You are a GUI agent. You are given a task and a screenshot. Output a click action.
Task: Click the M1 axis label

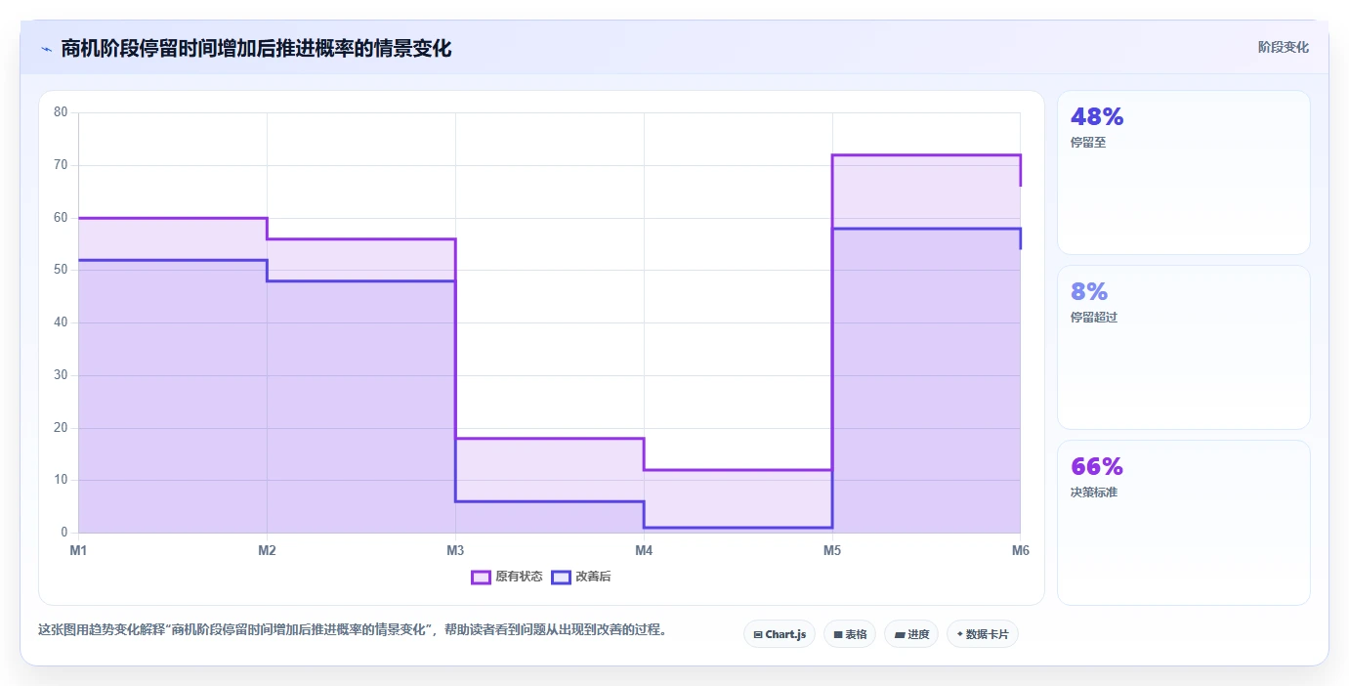(x=78, y=550)
